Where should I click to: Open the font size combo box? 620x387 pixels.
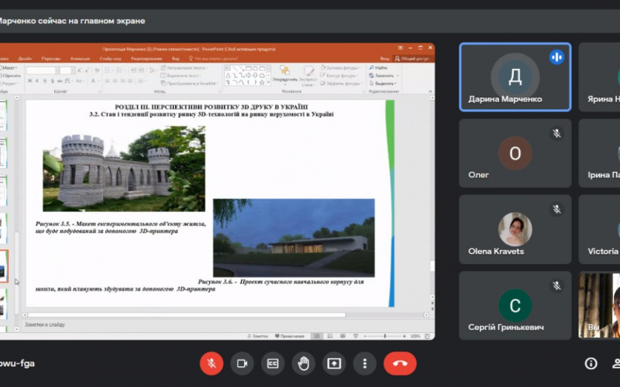point(67,70)
